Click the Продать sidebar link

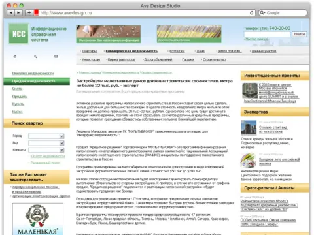pyautogui.click(x=20, y=97)
